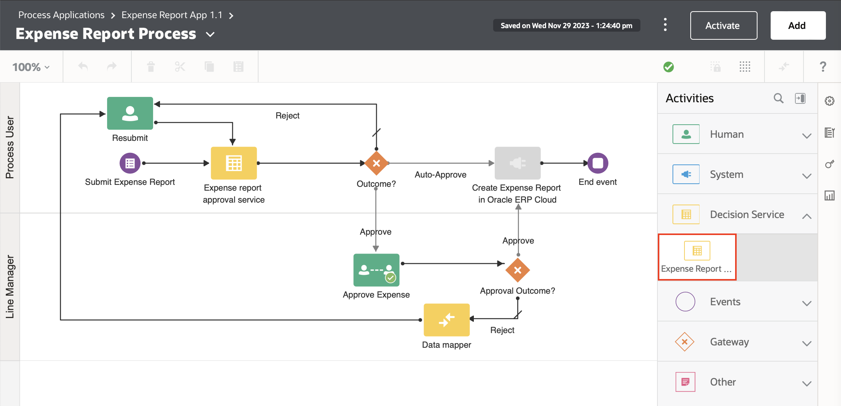Click the Redo arrow icon
Viewport: 841px width, 406px height.
point(111,66)
